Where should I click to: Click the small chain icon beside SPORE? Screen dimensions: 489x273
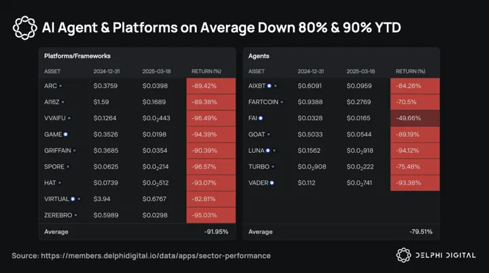coord(66,166)
